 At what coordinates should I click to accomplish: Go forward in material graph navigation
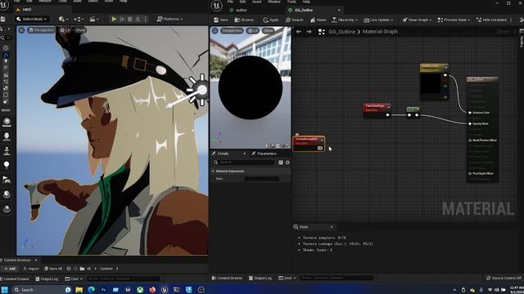pyautogui.click(x=309, y=32)
